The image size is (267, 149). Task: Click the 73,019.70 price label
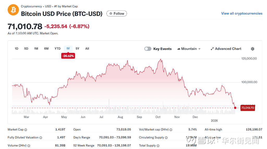pyautogui.click(x=247, y=108)
